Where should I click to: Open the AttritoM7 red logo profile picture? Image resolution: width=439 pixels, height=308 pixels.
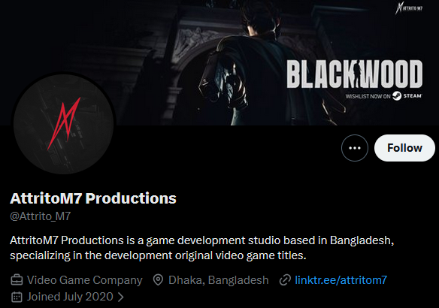click(x=64, y=124)
